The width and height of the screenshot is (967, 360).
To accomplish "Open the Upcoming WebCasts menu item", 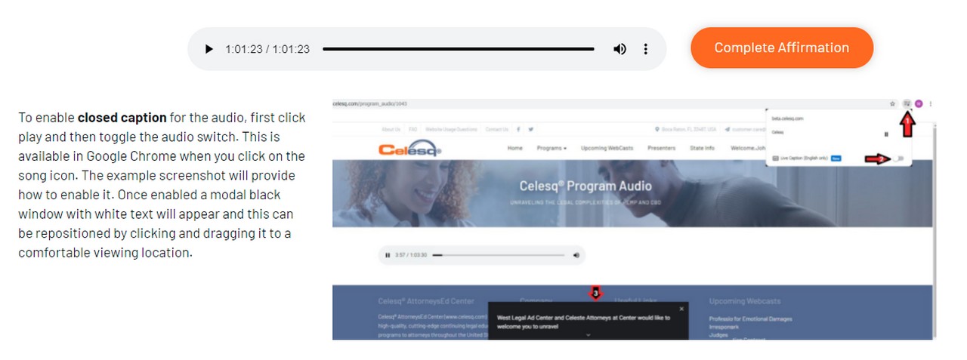I will (607, 148).
